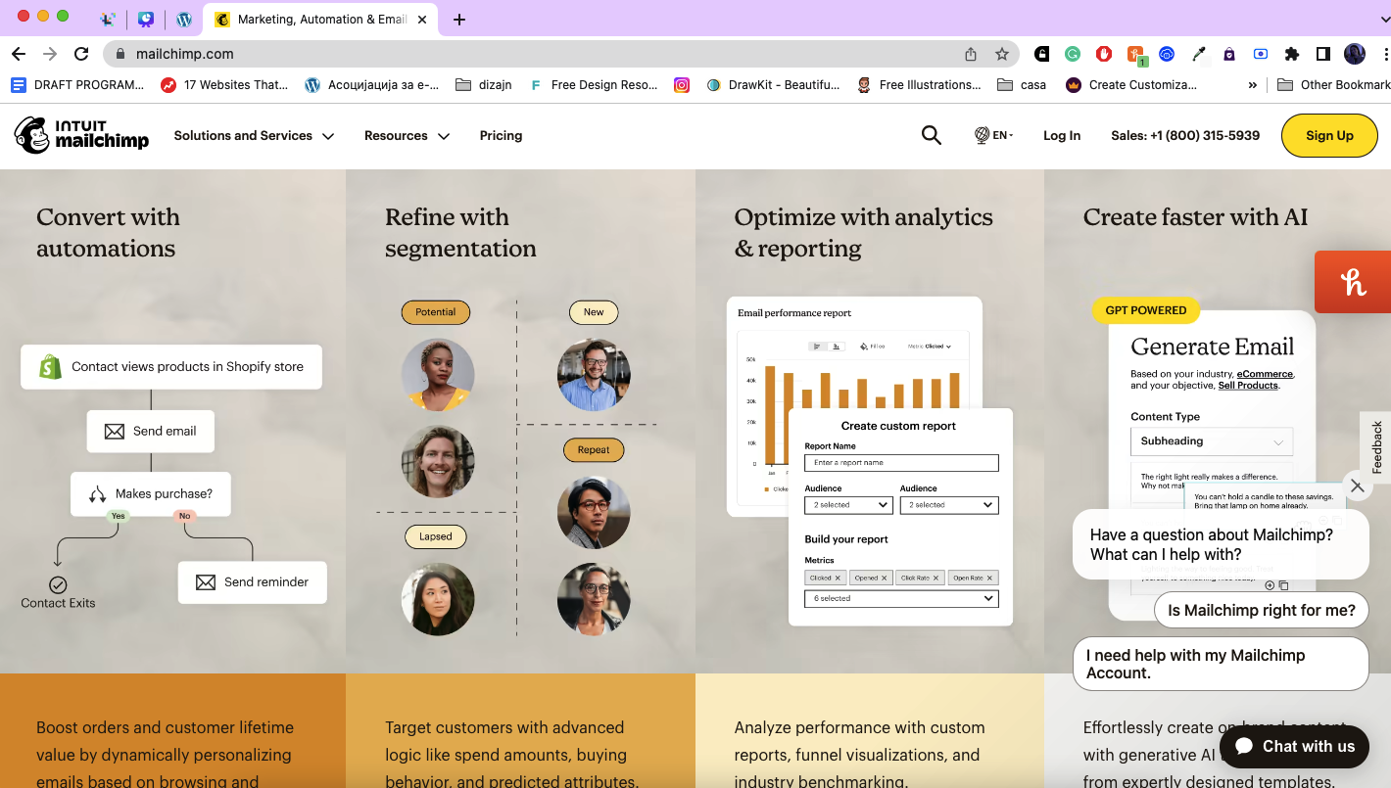Open the site search magnifier icon
Image resolution: width=1391 pixels, height=788 pixels.
[932, 135]
